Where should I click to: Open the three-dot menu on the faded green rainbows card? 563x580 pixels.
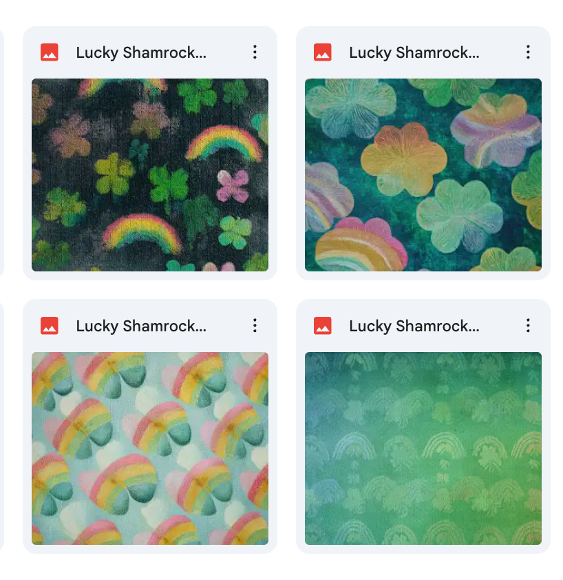528,326
